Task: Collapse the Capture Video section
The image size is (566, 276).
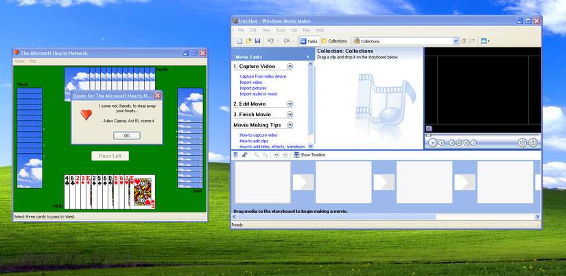Action: click(x=290, y=66)
